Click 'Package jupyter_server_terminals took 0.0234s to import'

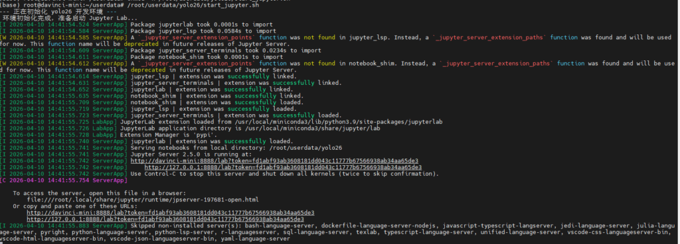tap(226, 50)
